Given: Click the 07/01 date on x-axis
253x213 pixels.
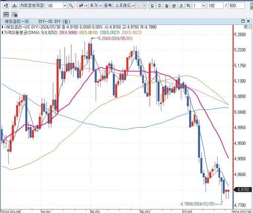Looking at the screenshot, I should (x=187, y=211).
